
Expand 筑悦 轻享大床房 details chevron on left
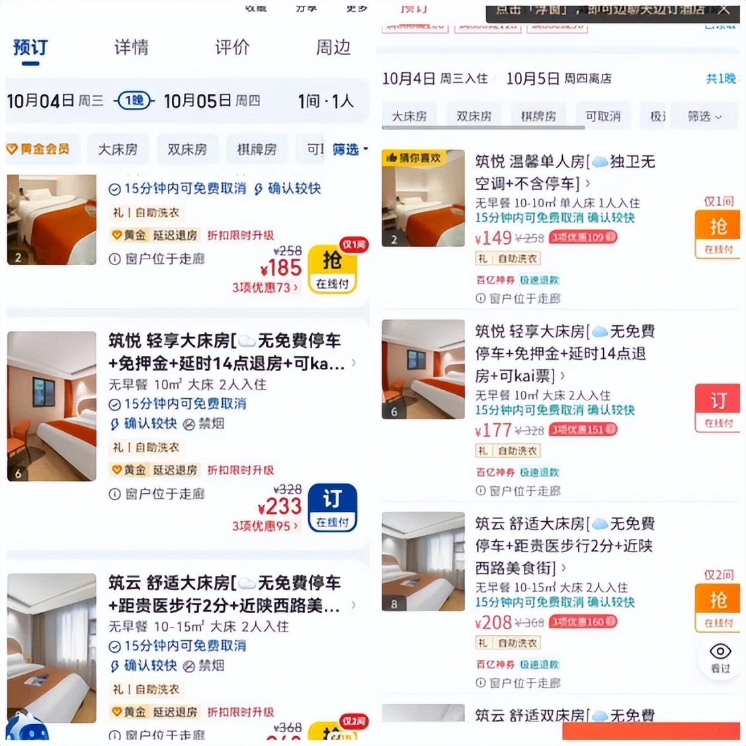point(354,363)
